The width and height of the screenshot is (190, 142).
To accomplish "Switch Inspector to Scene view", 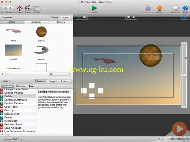I will point(65,17).
